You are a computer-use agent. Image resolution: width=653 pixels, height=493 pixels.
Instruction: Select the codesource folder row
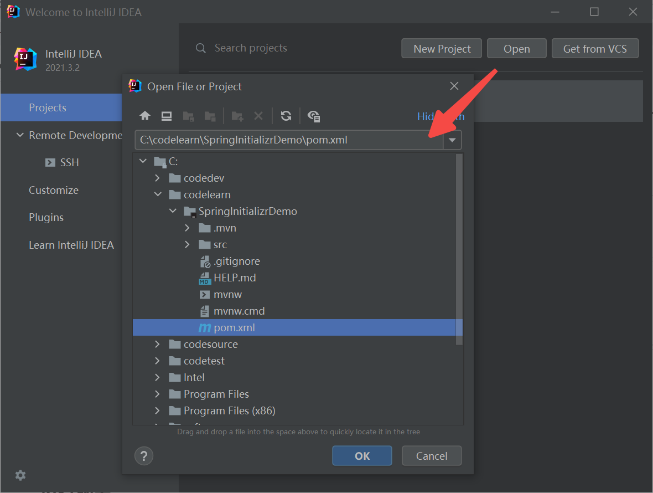click(x=297, y=344)
